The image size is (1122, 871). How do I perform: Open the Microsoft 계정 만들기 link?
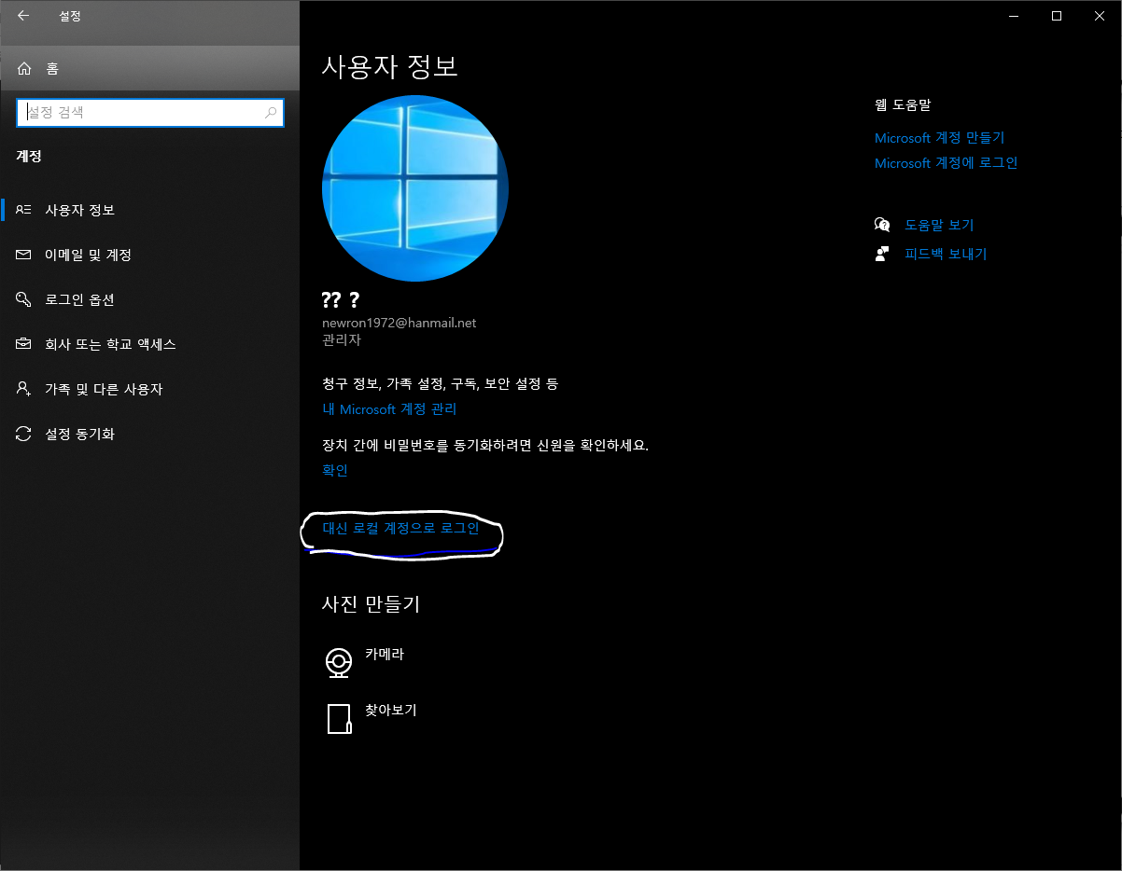tap(939, 138)
